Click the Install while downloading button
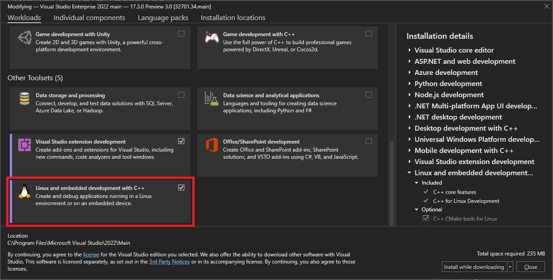 coord(471,267)
